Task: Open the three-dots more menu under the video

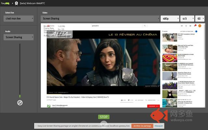Action: (x=159, y=100)
